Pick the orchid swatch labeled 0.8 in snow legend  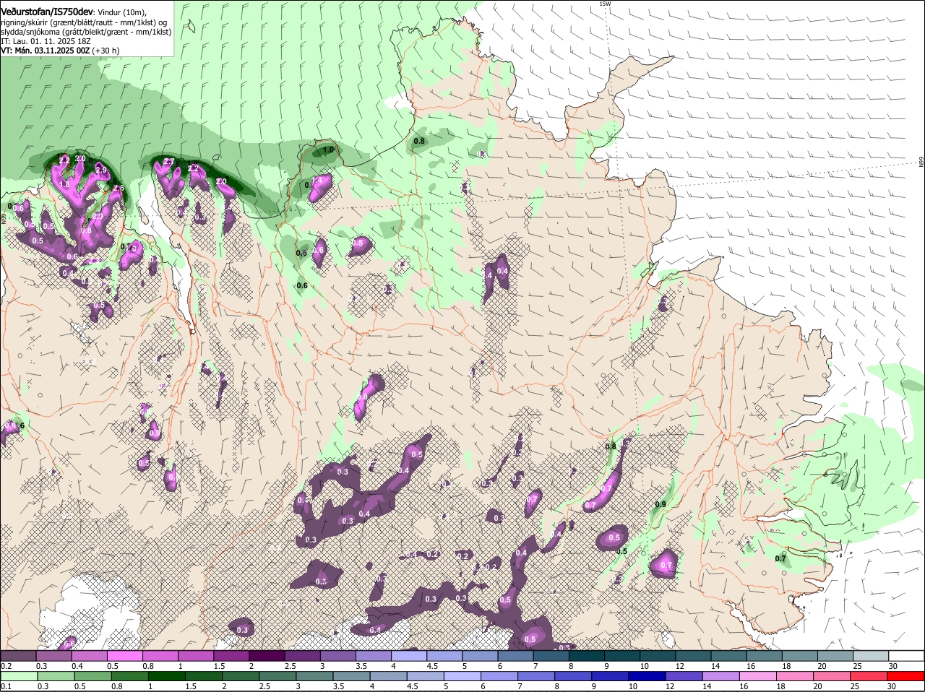click(x=160, y=655)
